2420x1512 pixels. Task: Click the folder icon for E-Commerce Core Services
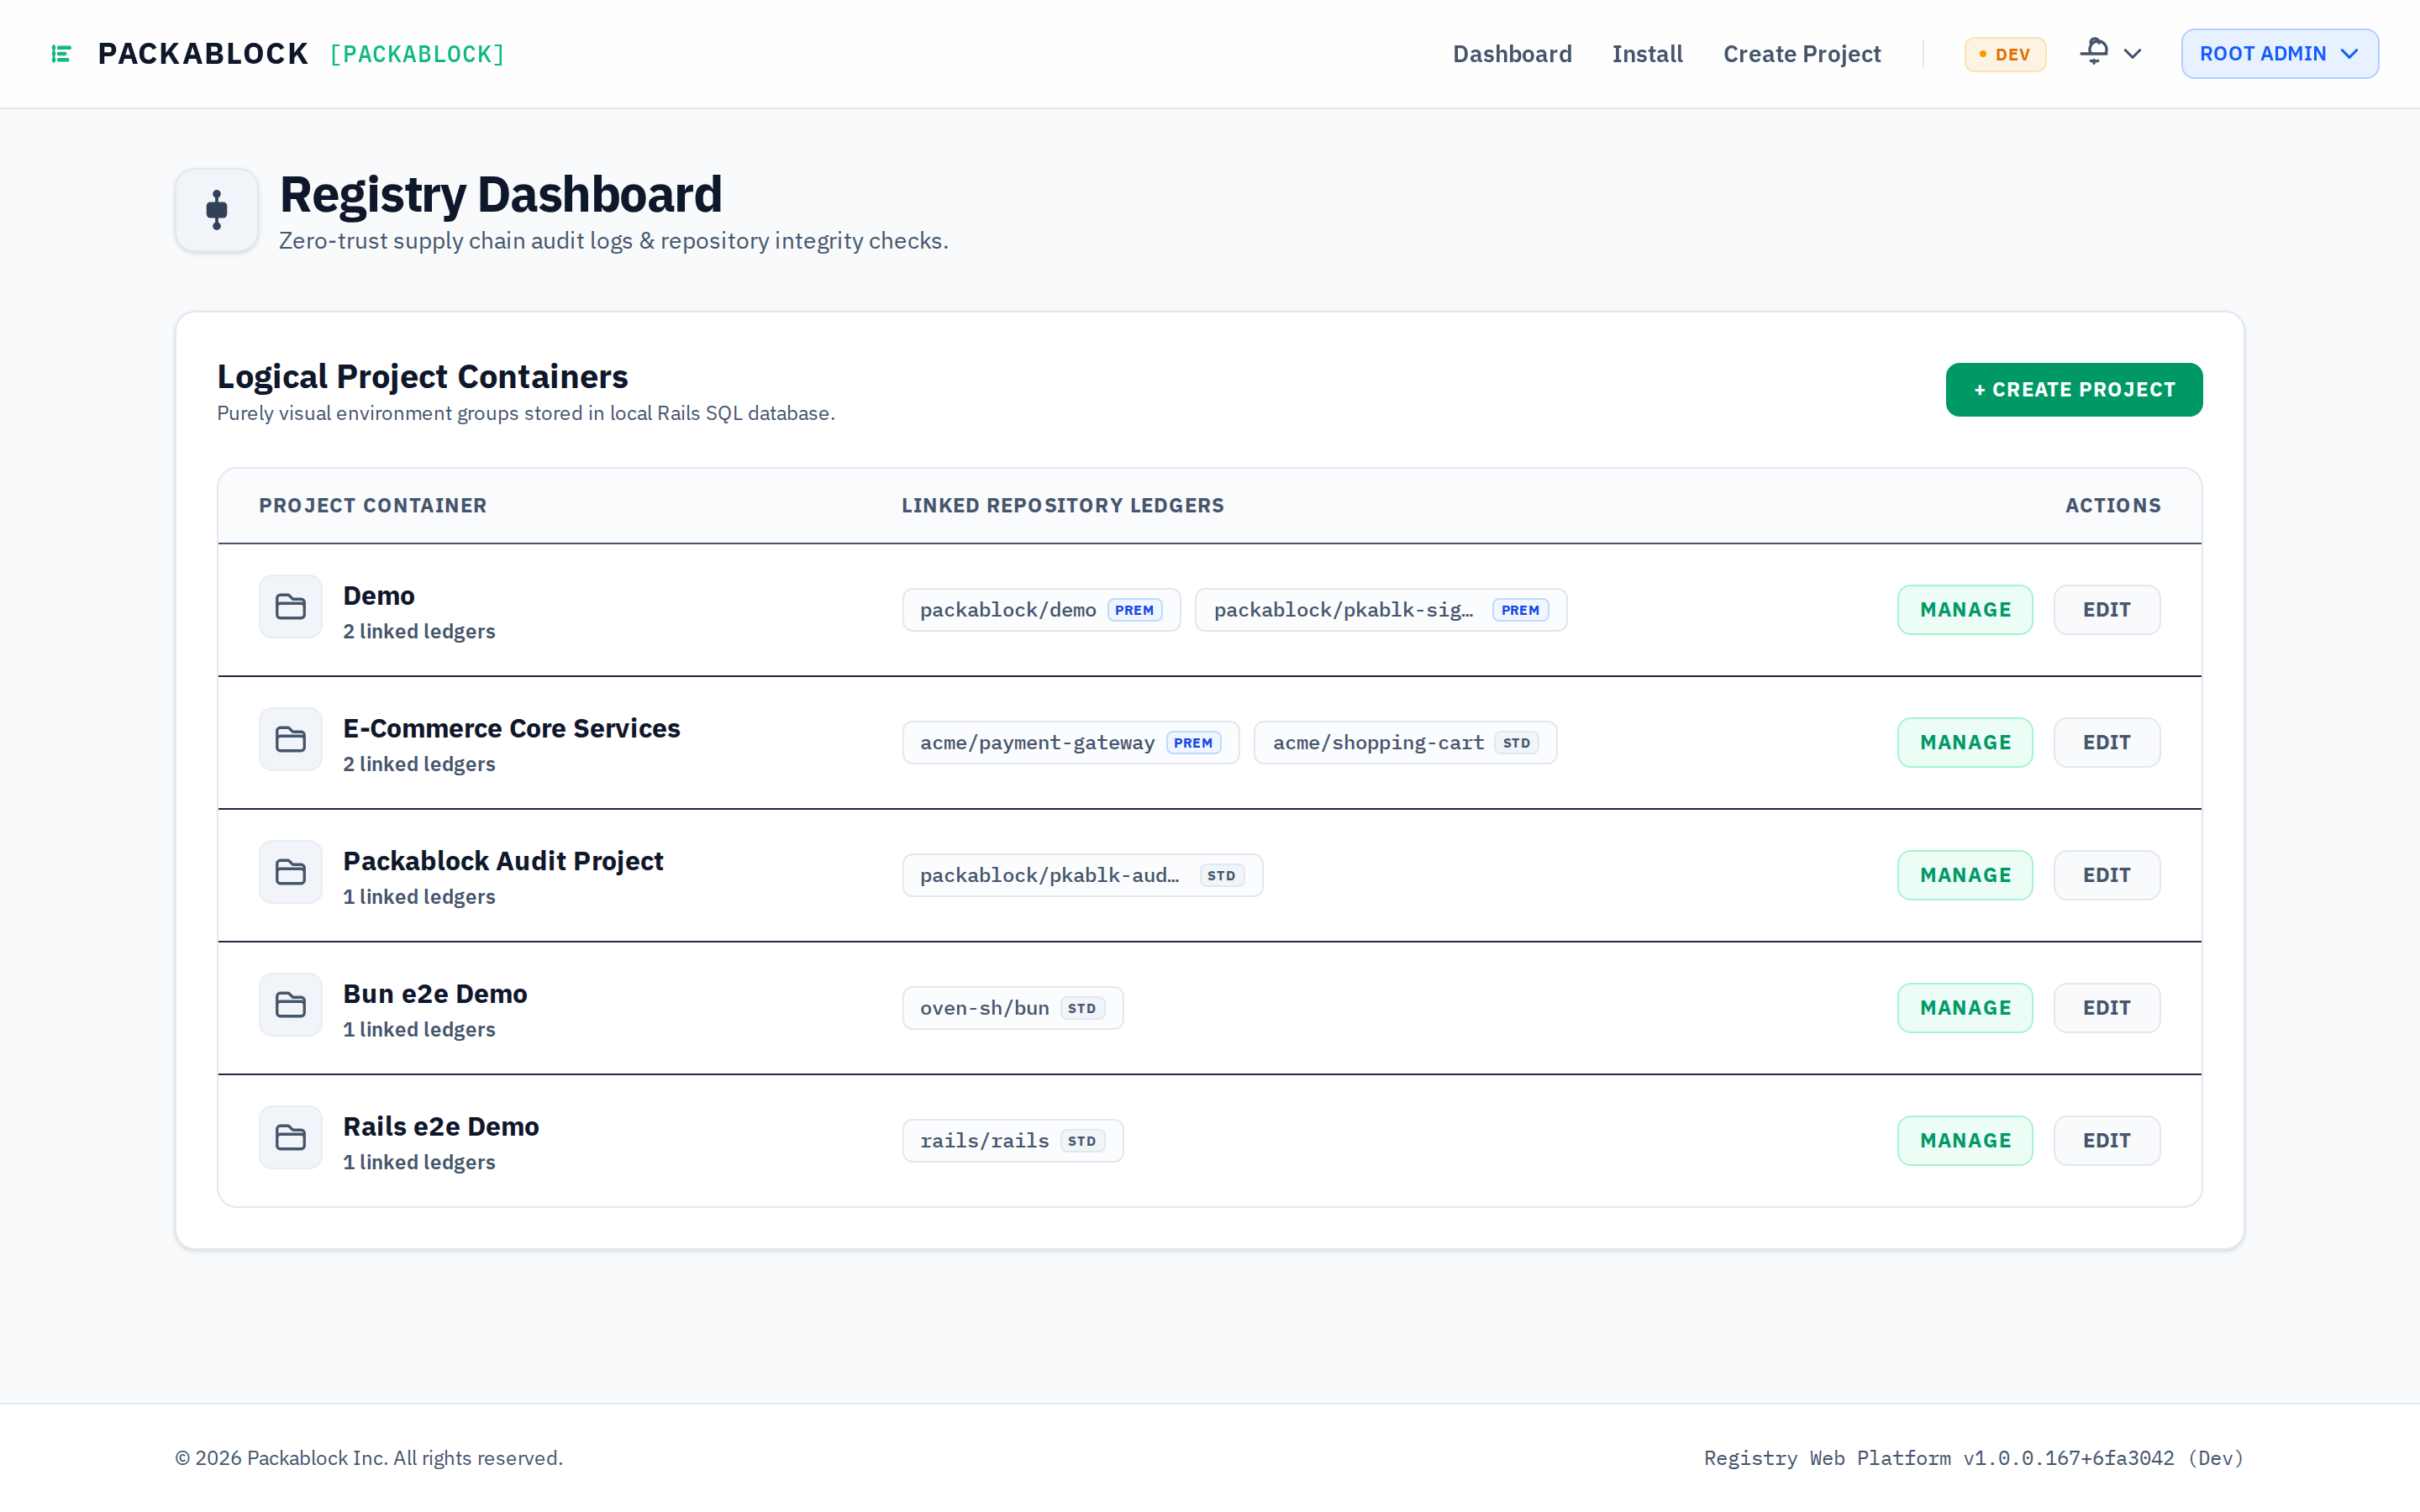[291, 740]
